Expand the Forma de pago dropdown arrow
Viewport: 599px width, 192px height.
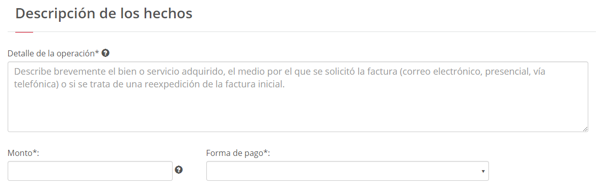[483, 172]
